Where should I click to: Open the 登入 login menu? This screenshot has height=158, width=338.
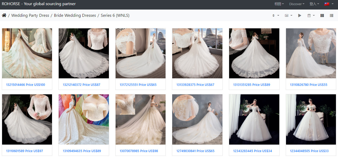[x=314, y=4]
